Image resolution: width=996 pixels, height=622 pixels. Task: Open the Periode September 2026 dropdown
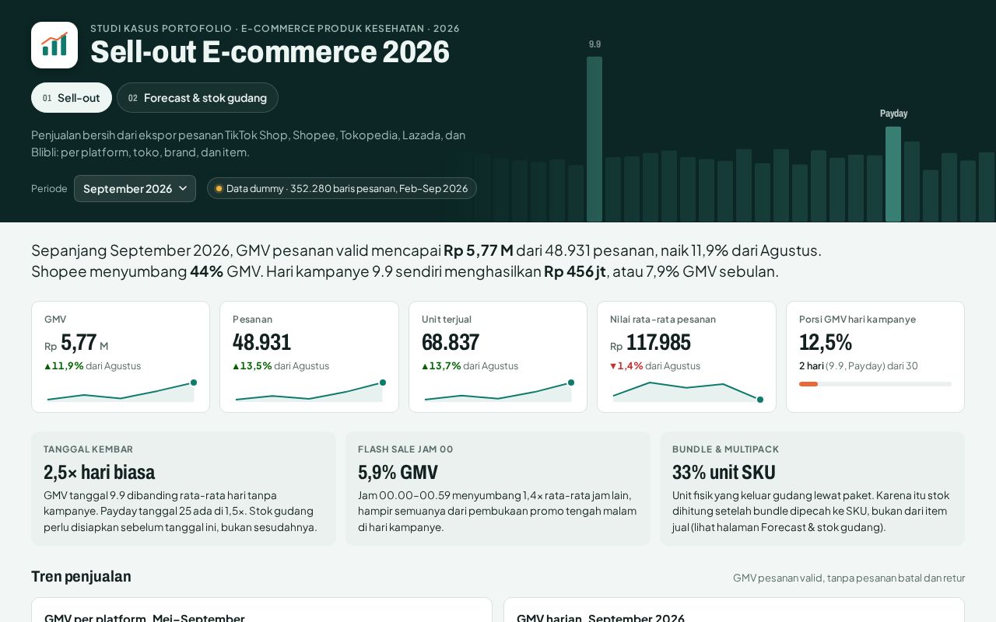pyautogui.click(x=135, y=188)
